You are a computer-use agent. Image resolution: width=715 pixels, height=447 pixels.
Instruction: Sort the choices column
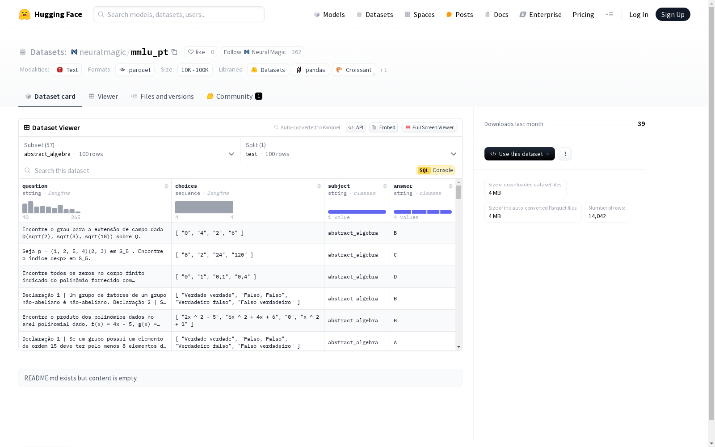point(319,186)
